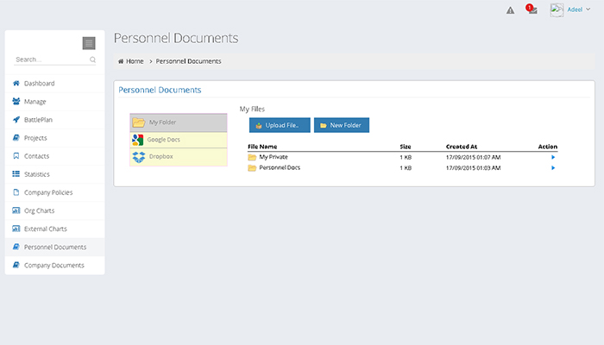This screenshot has width=604, height=345.
Task: Open Company Documents in sidebar
Action: tap(54, 266)
